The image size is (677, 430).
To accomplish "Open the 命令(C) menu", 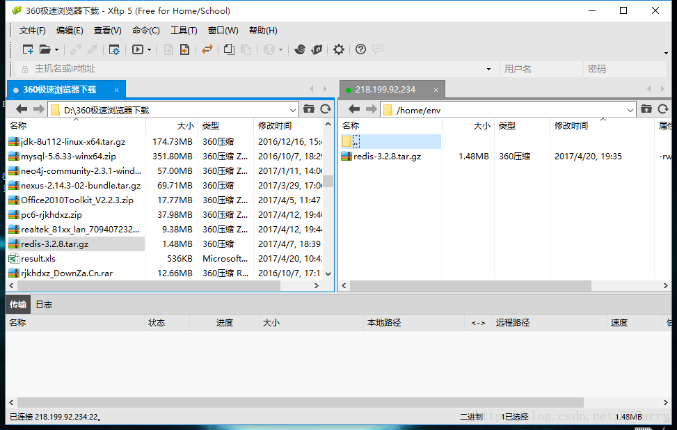I will pos(146,31).
